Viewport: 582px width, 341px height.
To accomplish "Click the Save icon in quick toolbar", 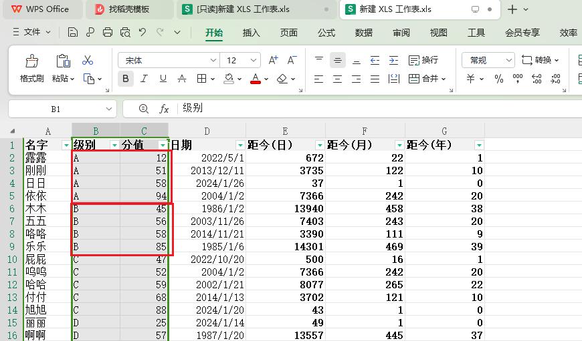I will click(x=73, y=33).
